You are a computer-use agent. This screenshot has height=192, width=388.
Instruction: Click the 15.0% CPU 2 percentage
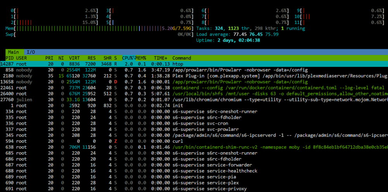coord(89,22)
